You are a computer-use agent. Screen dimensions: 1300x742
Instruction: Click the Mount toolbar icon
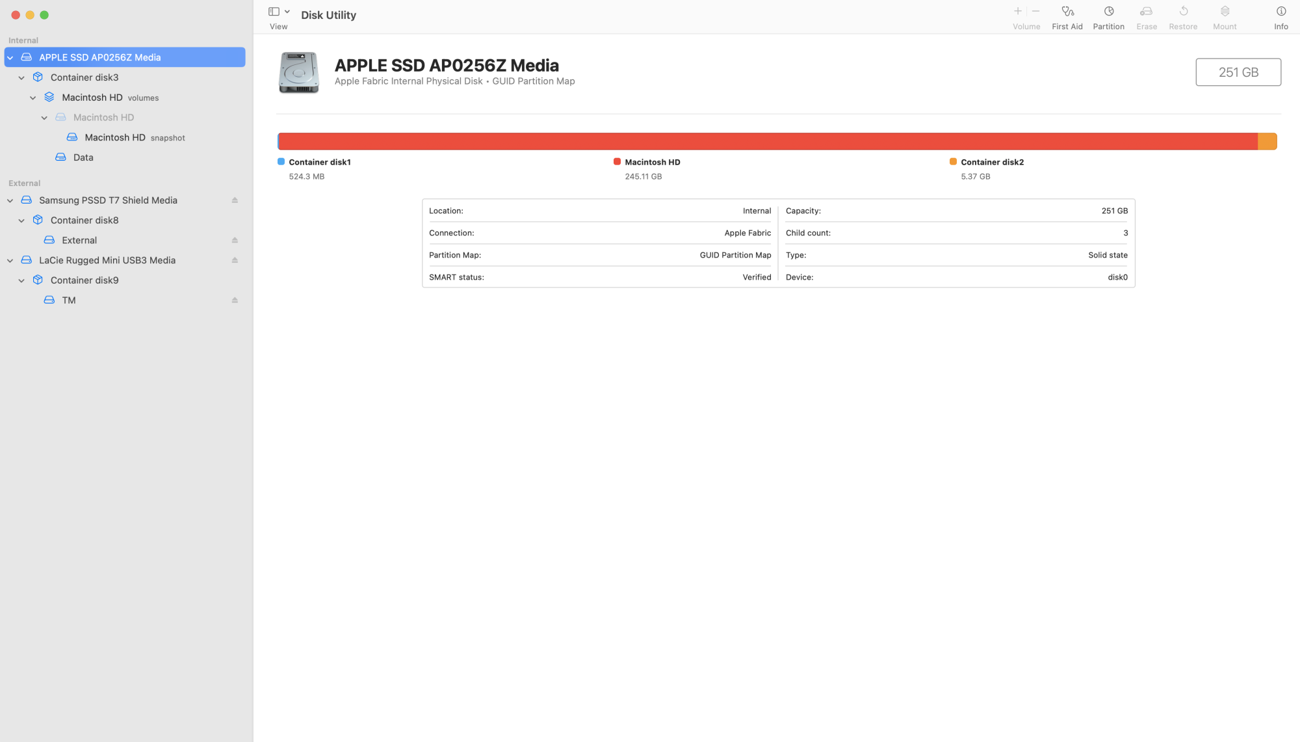[1225, 12]
